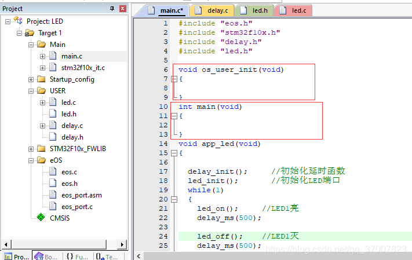Click the 'void os_user_init(void)' line
Viewport: 412px width, 260px height.
point(231,69)
